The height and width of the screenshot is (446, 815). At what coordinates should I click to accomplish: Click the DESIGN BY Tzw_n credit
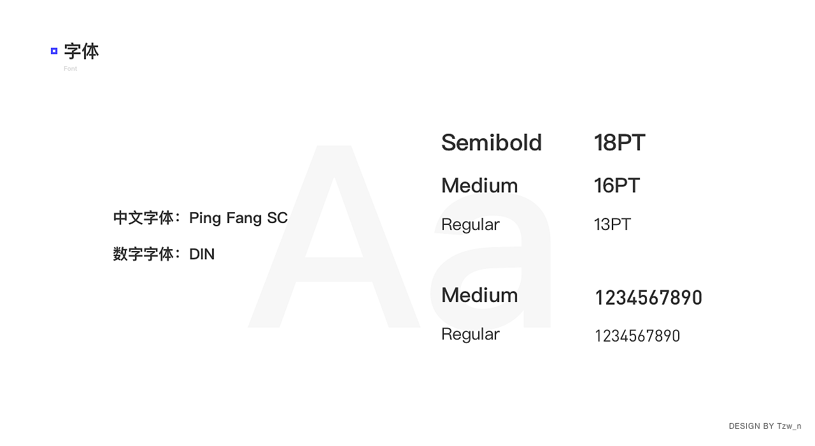pos(765,426)
